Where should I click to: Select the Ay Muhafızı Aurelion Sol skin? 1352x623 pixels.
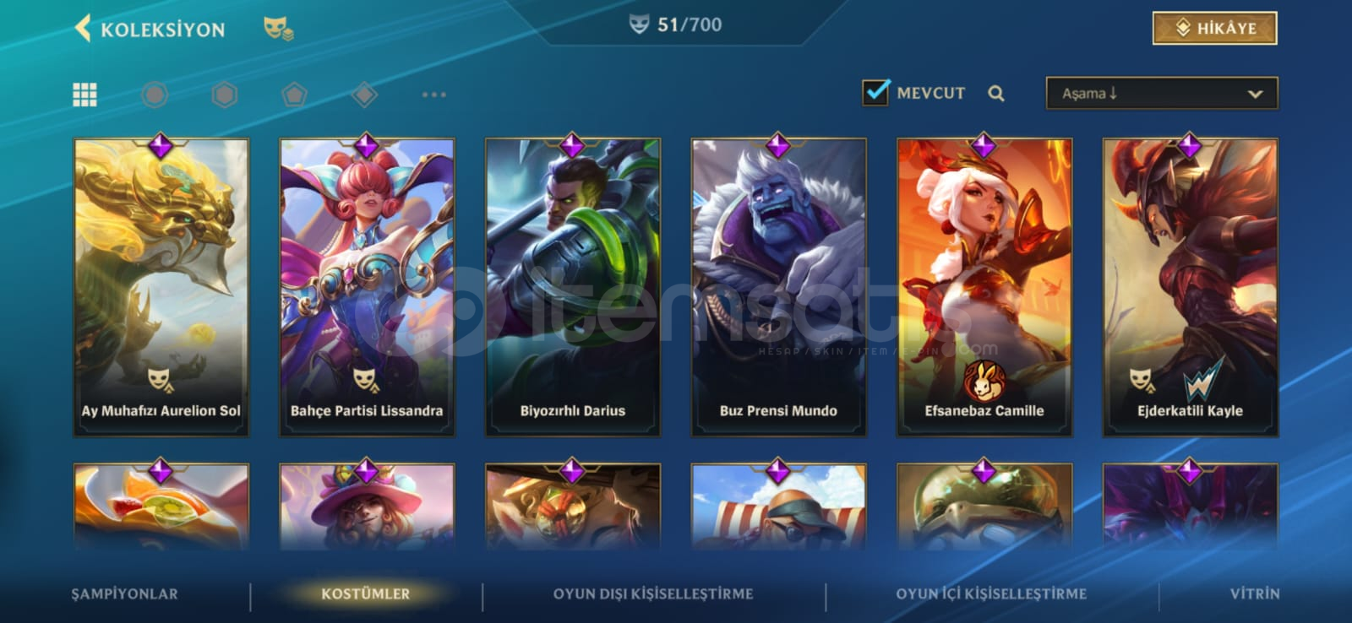pyautogui.click(x=161, y=287)
